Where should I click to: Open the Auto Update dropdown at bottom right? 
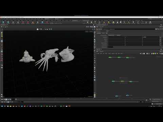pos(158,104)
